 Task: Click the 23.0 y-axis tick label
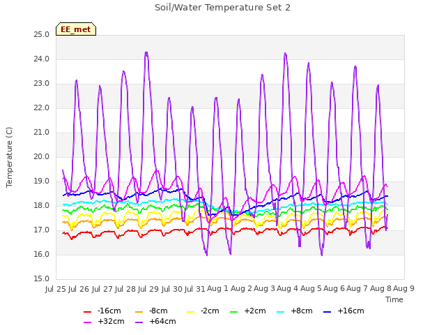coord(42,84)
